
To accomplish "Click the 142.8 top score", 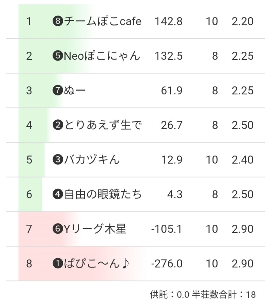I will tap(168, 21).
